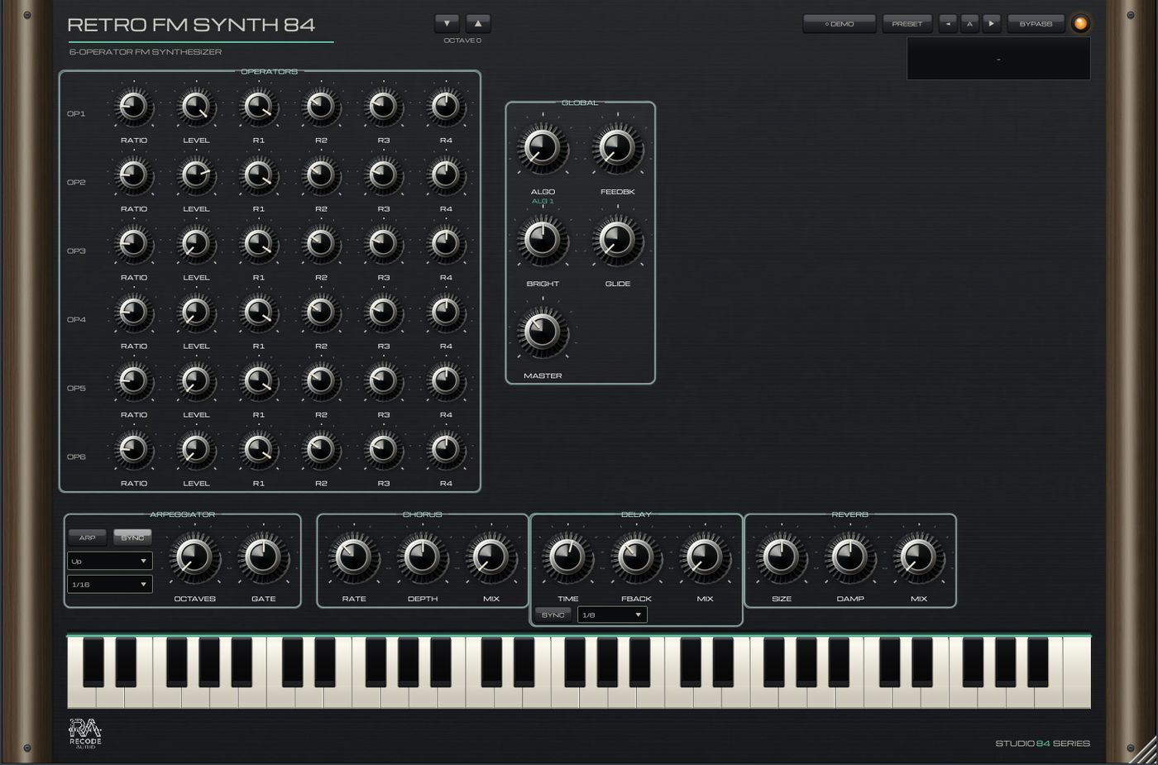Open the arpeggiator 1/16 rate dropdown
The image size is (1158, 765).
tap(109, 584)
